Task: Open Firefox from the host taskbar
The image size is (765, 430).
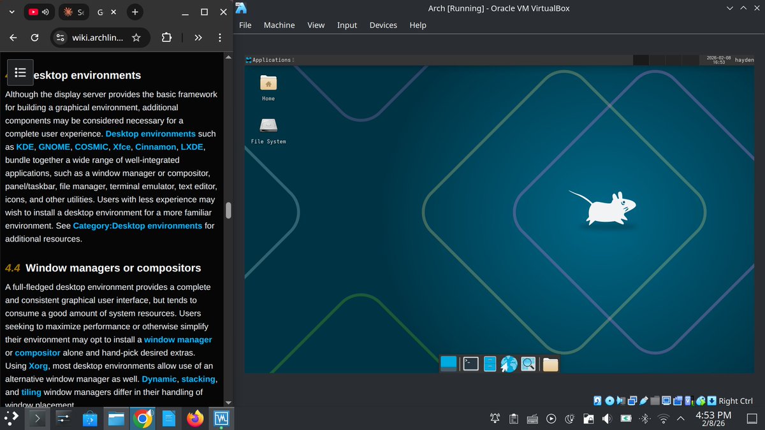Action: [x=194, y=419]
